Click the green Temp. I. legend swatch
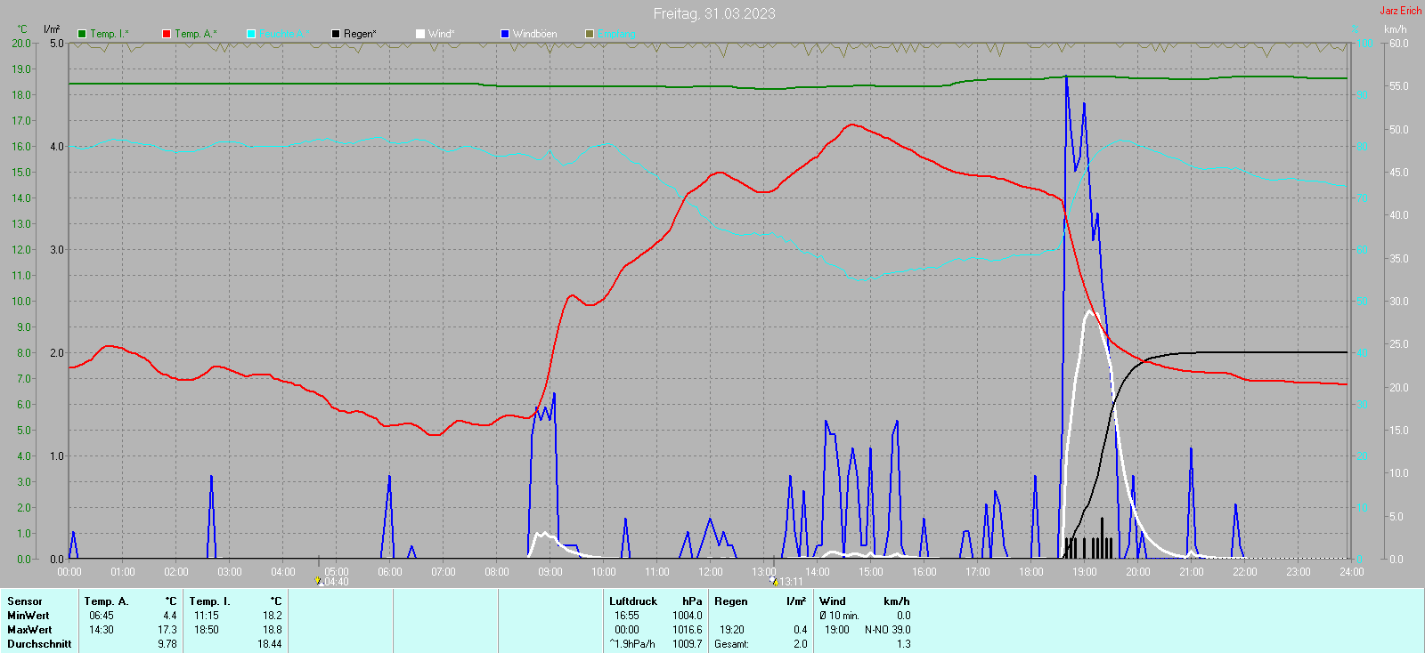1425x653 pixels. click(x=82, y=34)
